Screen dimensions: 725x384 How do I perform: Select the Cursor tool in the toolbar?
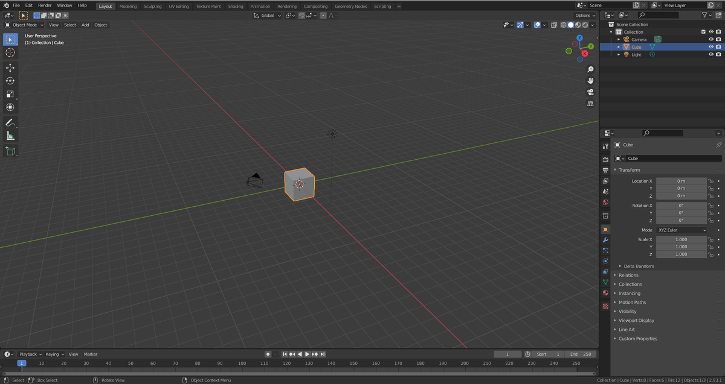click(10, 52)
